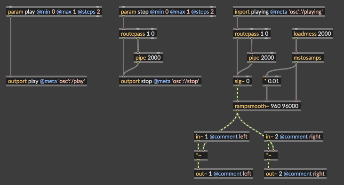
Task: Select the param stop object box
Action: point(168,12)
